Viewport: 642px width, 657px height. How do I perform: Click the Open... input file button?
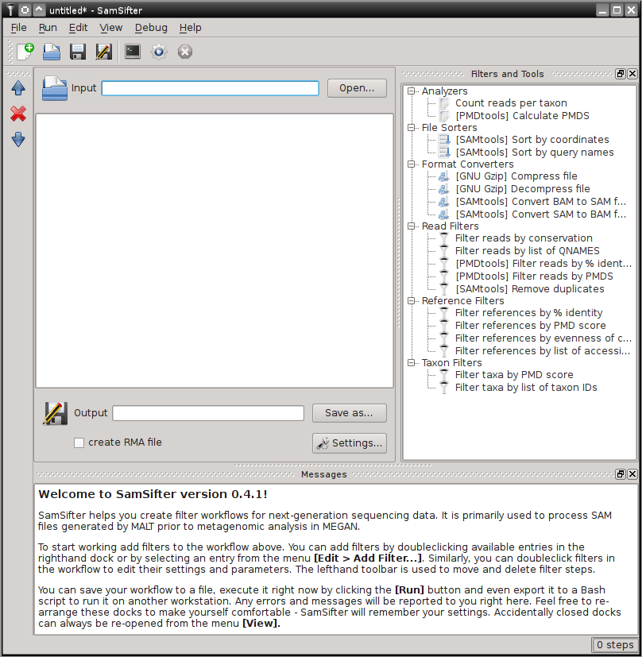(357, 88)
